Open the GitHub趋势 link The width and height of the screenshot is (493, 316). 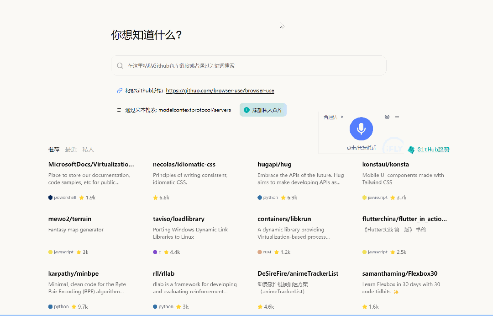click(433, 150)
